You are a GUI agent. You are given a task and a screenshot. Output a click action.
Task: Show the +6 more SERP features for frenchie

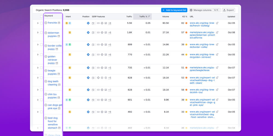[109, 23]
